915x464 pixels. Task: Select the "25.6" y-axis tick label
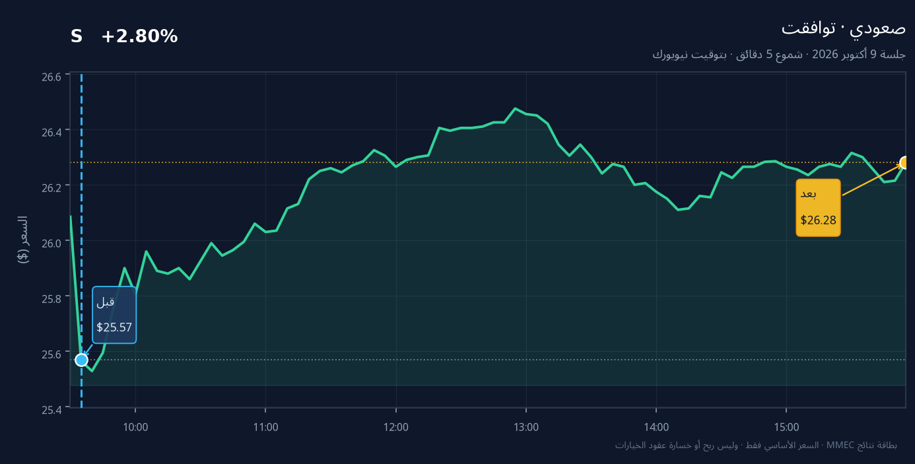(51, 354)
